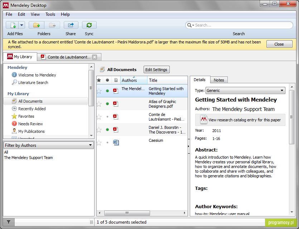Click the Edit Settings button
Image resolution: width=299 pixels, height=229 pixels.
pos(156,70)
